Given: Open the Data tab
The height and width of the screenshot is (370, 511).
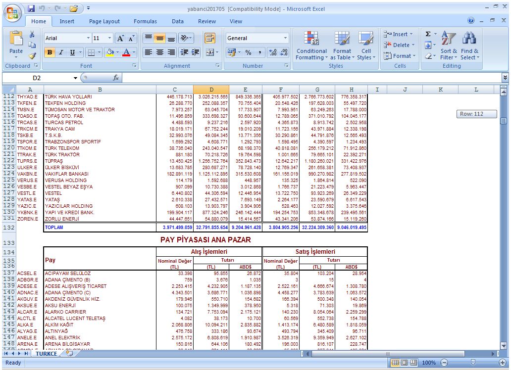Looking at the screenshot, I should pyautogui.click(x=178, y=21).
